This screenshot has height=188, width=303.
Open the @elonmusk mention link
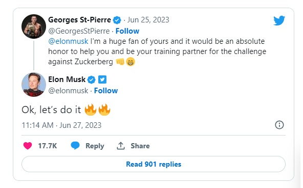point(68,41)
